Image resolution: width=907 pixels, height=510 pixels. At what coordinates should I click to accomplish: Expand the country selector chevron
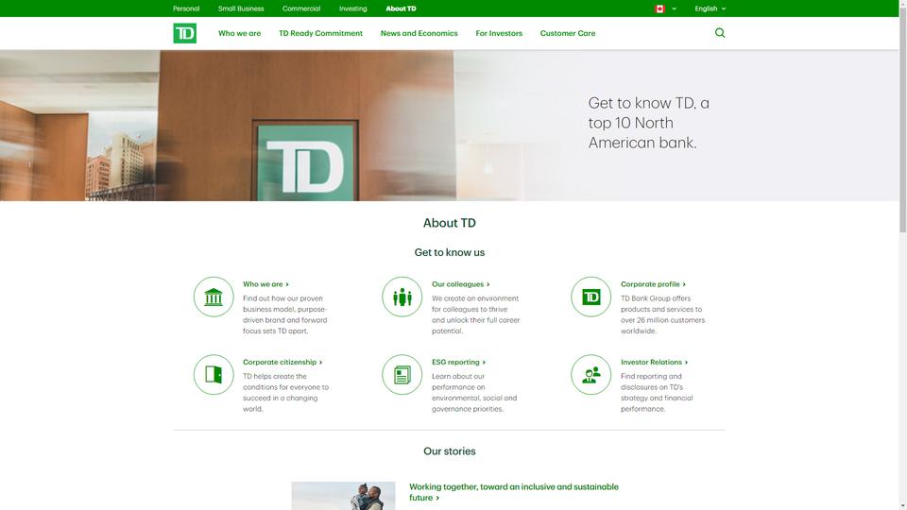pyautogui.click(x=674, y=8)
